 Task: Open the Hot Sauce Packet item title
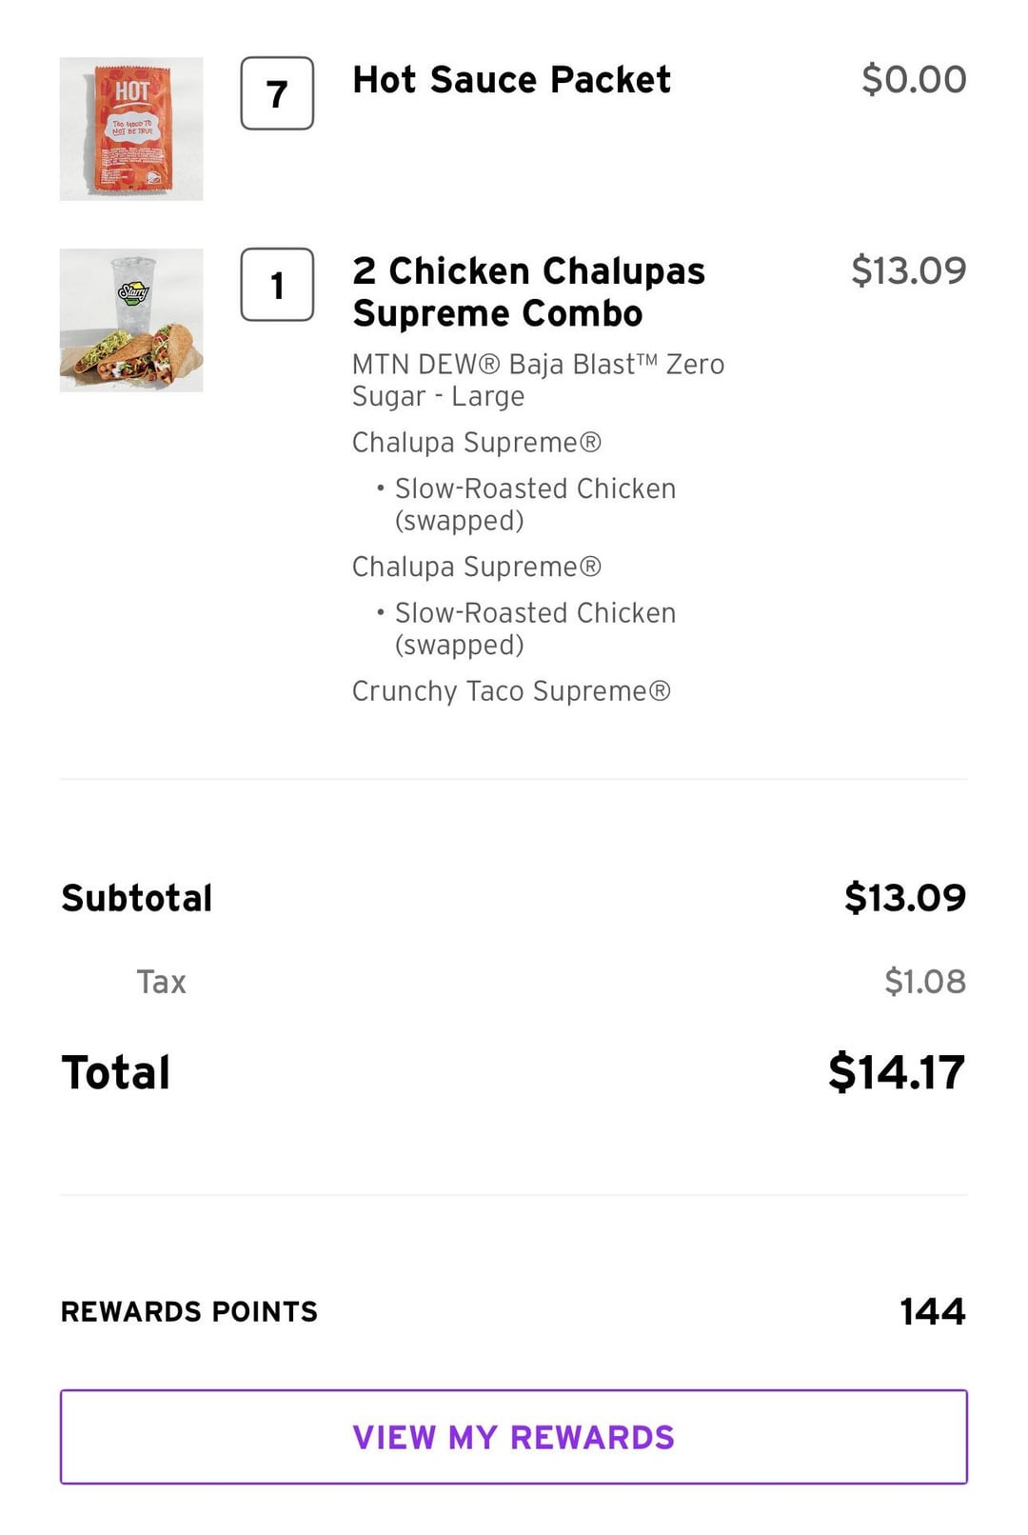511,80
